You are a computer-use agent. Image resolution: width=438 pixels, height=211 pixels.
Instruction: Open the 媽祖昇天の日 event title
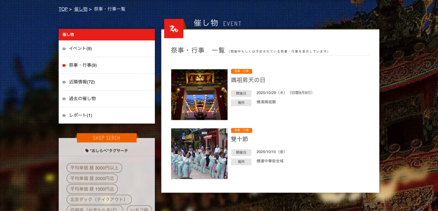tap(248, 80)
